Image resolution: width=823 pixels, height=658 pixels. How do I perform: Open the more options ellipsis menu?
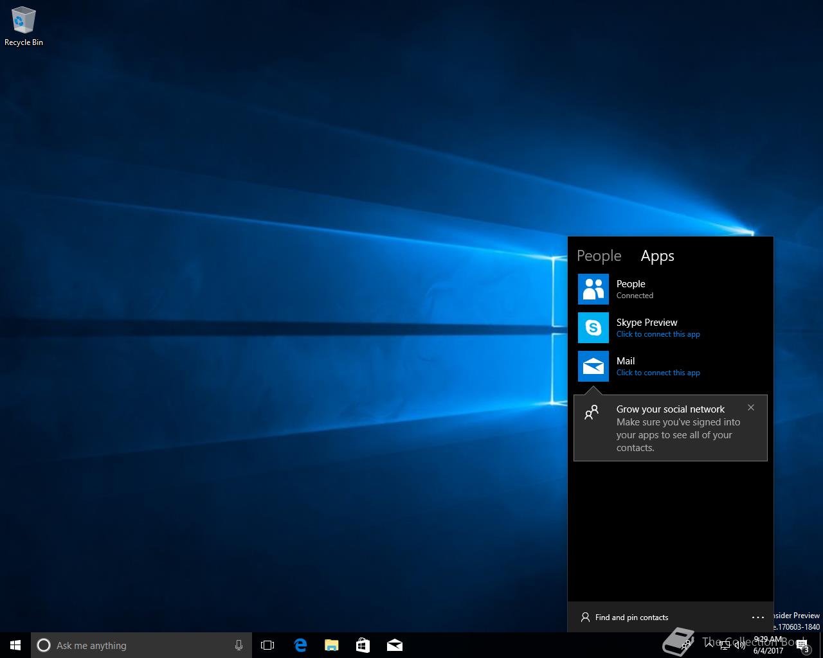(758, 618)
